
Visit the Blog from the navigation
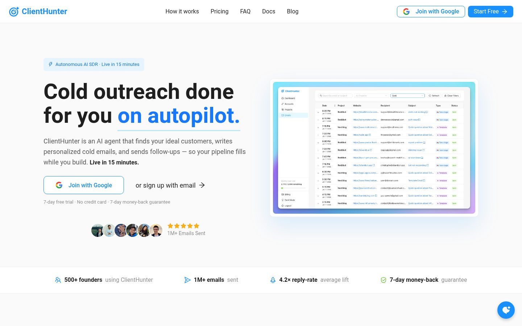pos(293,12)
